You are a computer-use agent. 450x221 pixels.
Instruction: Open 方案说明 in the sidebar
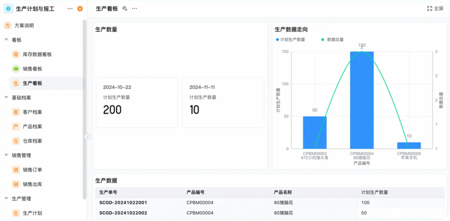(24, 25)
